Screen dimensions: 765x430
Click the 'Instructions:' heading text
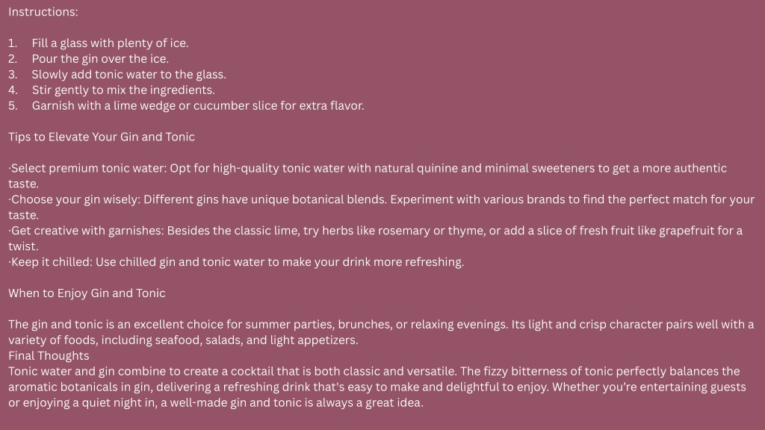43,12
